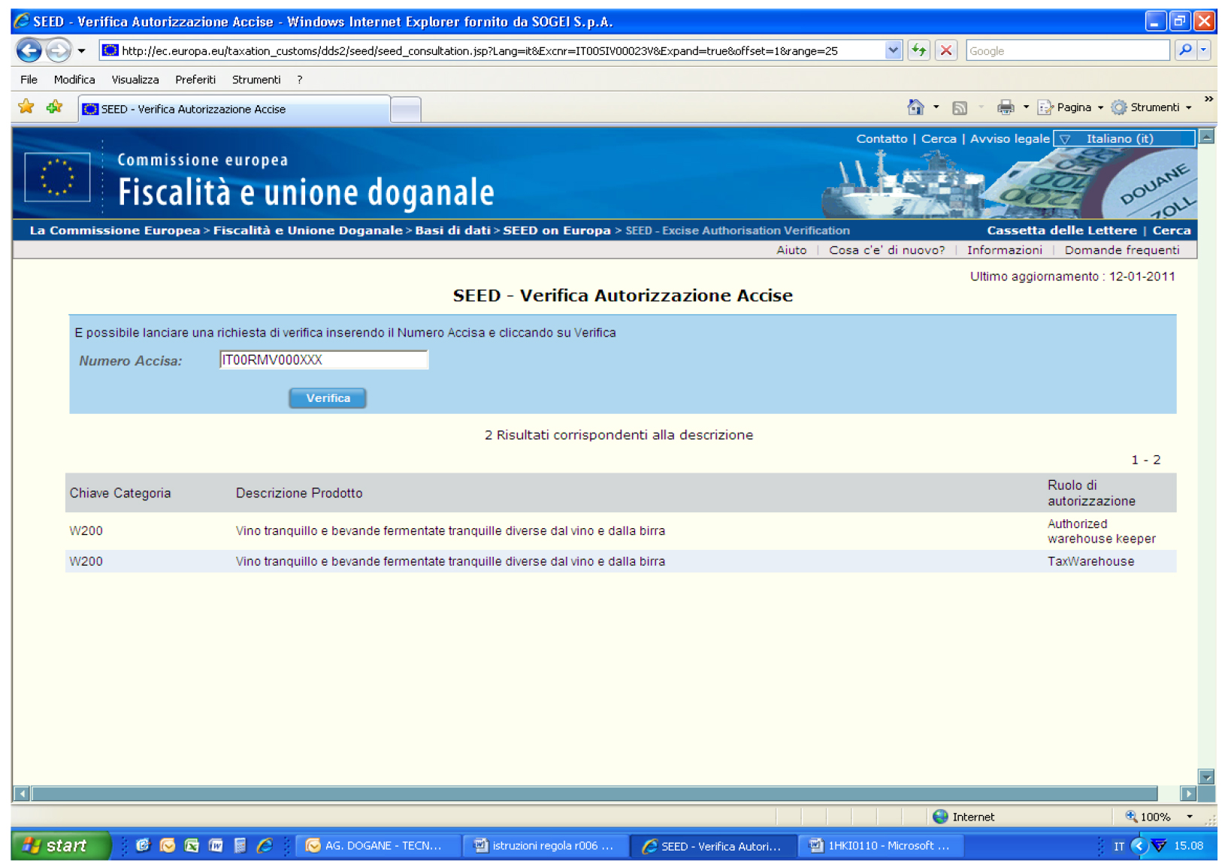Click into the Numero Accisa field

(323, 361)
